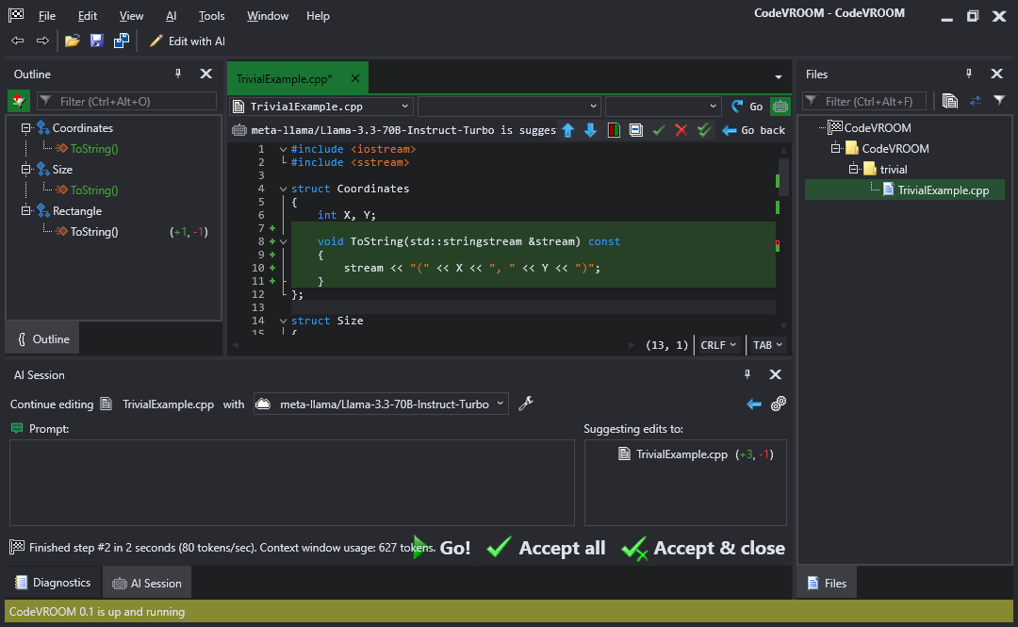
Task: Focus the Prompt text area
Action: [292, 483]
